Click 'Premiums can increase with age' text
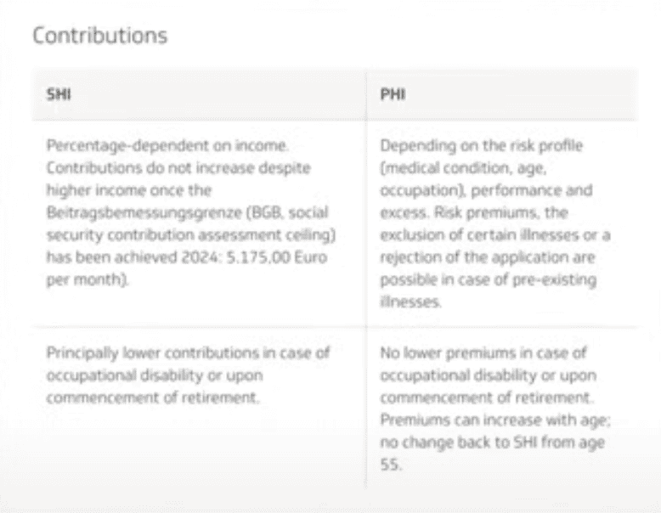Screen dimensions: 661x513 [x=495, y=420]
